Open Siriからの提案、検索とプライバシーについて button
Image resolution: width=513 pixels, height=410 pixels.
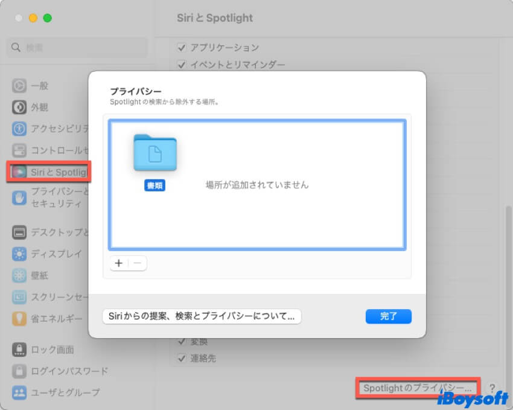[202, 316]
